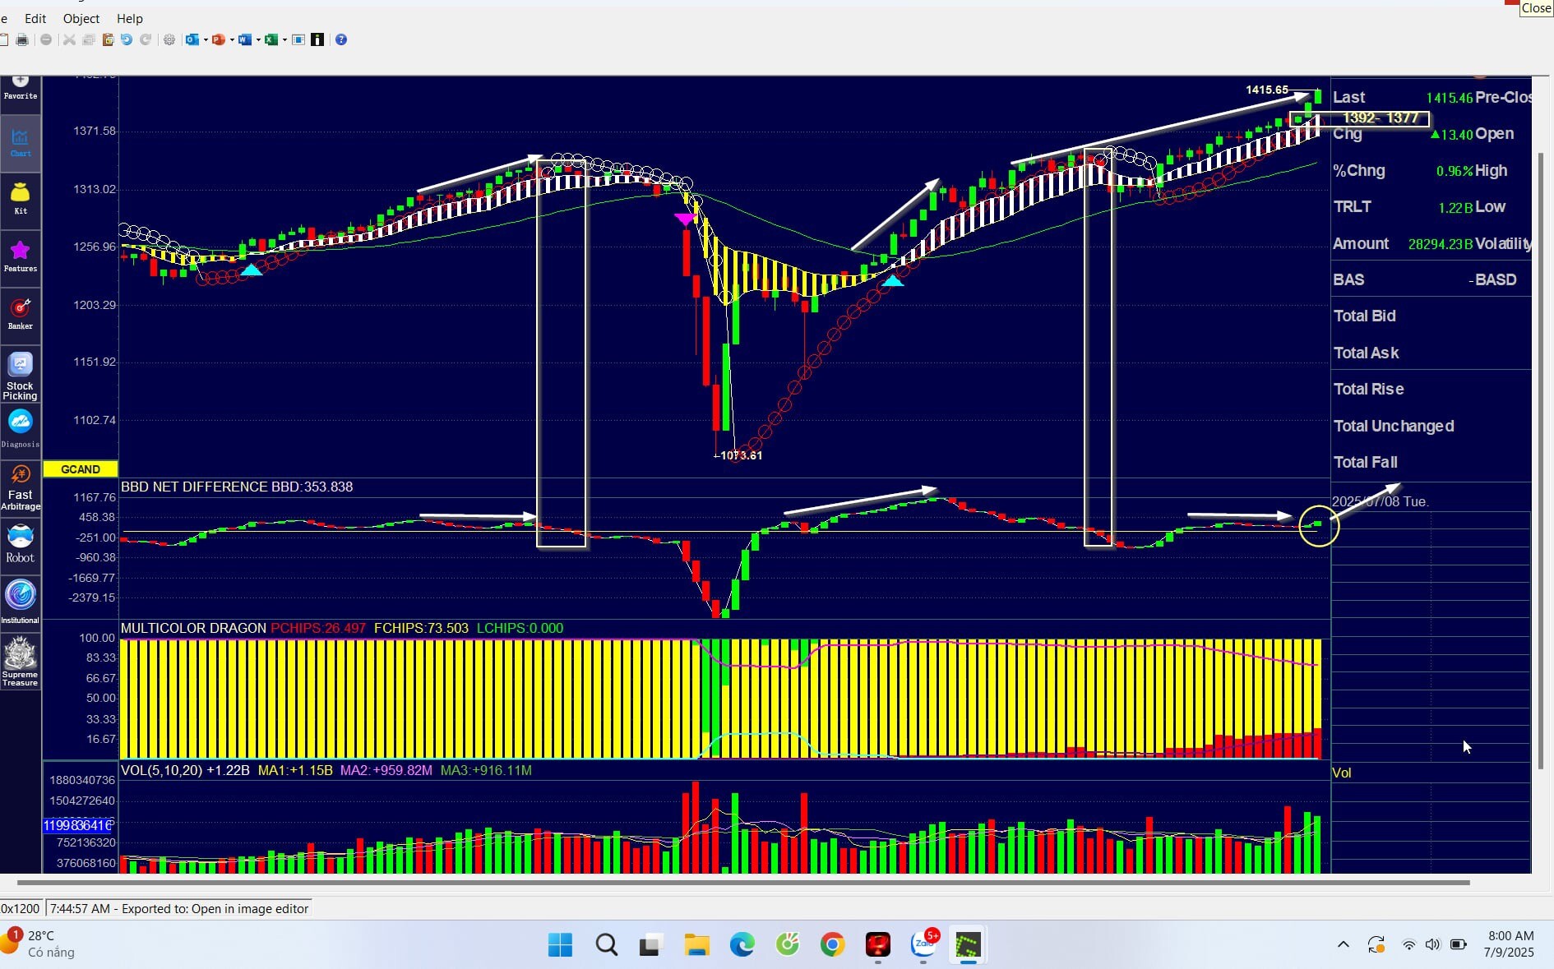Open the Kit sidebar panel
1554x969 pixels.
tap(21, 198)
